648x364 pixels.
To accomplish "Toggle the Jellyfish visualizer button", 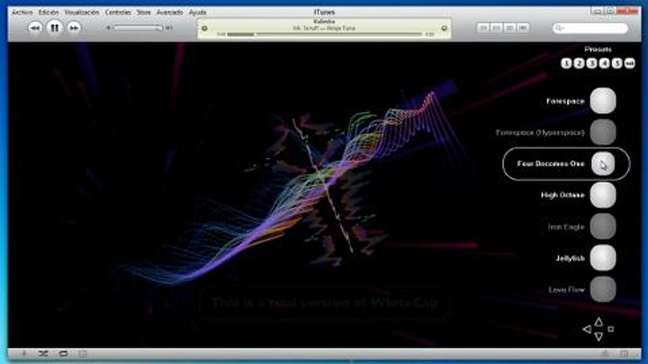I will [603, 258].
